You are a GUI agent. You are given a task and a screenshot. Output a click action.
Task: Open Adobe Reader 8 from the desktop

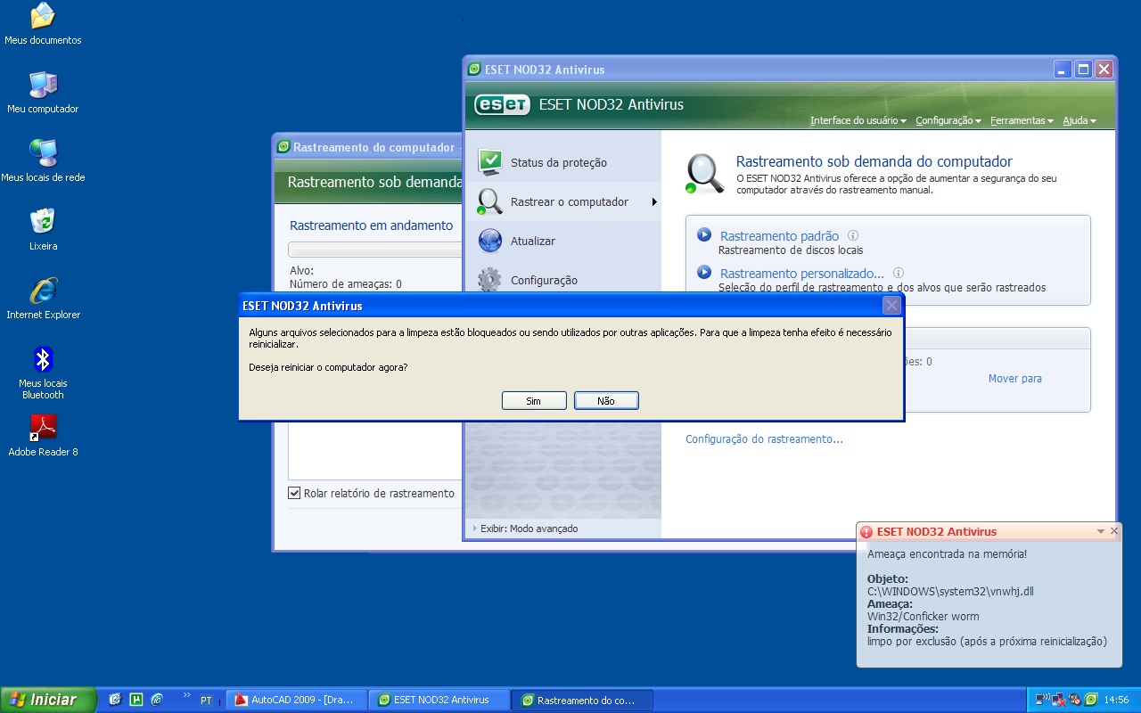(x=42, y=428)
